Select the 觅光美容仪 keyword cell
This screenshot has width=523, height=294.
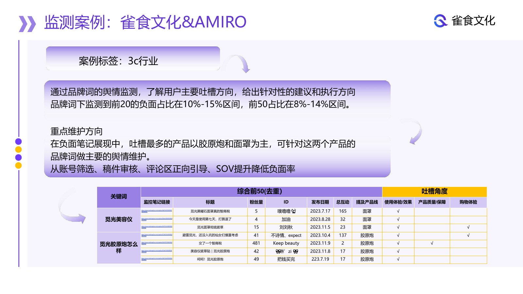(x=119, y=220)
